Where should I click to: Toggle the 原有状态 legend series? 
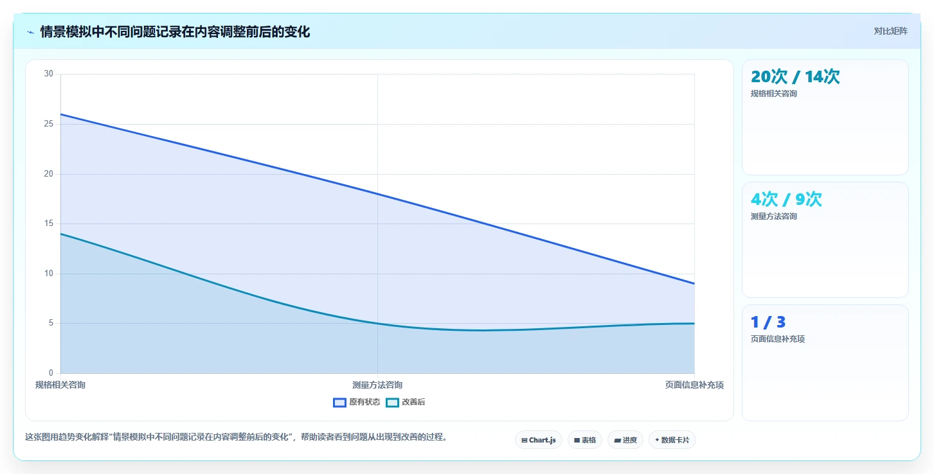point(357,402)
